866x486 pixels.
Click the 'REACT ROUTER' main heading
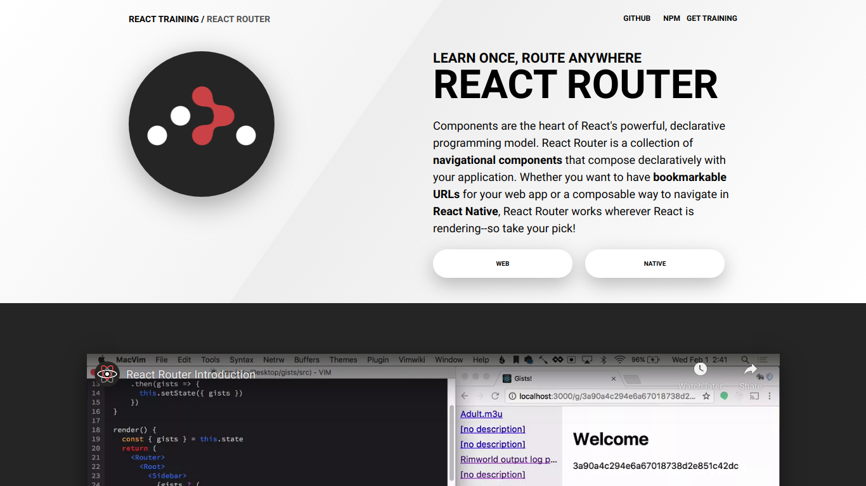point(576,85)
